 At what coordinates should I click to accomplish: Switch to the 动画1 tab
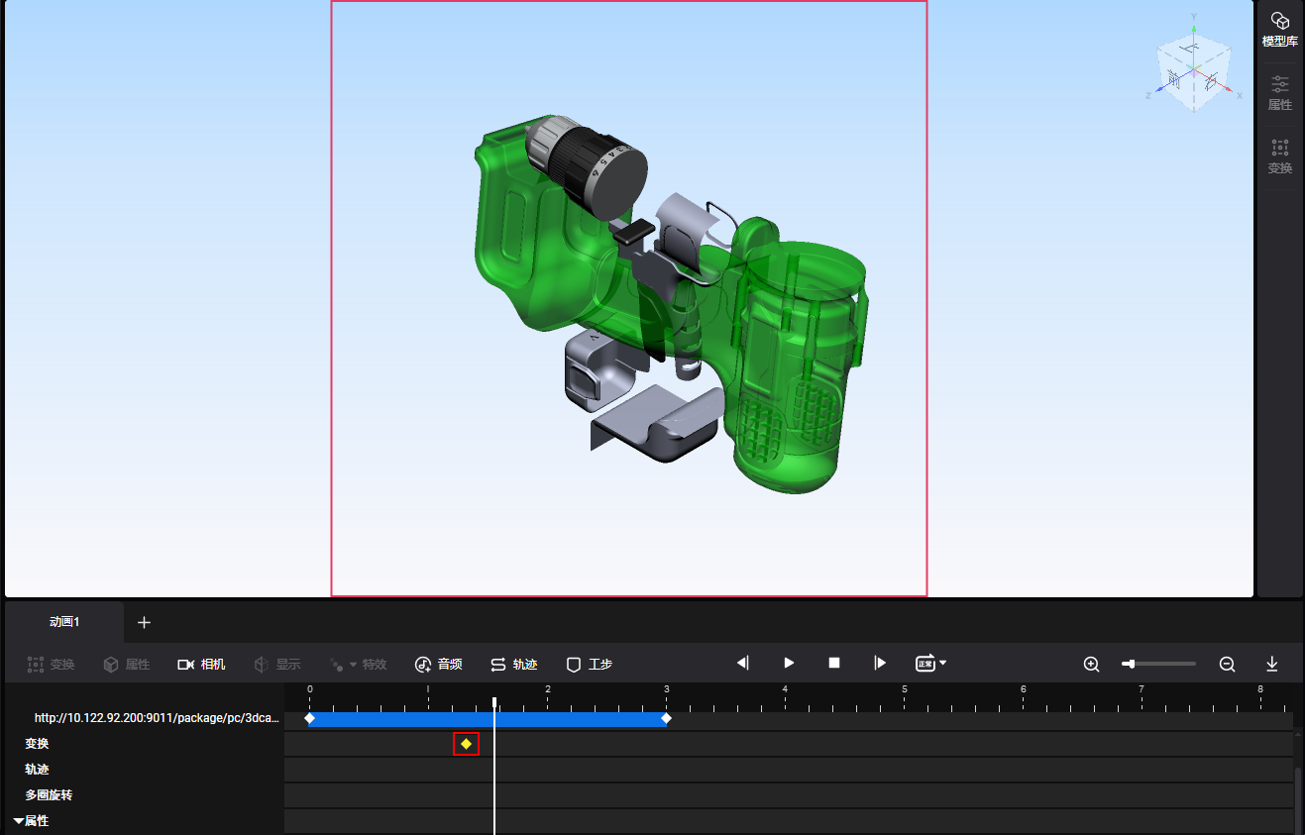(x=64, y=622)
